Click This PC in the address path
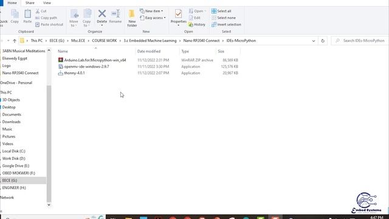 (x=36, y=41)
